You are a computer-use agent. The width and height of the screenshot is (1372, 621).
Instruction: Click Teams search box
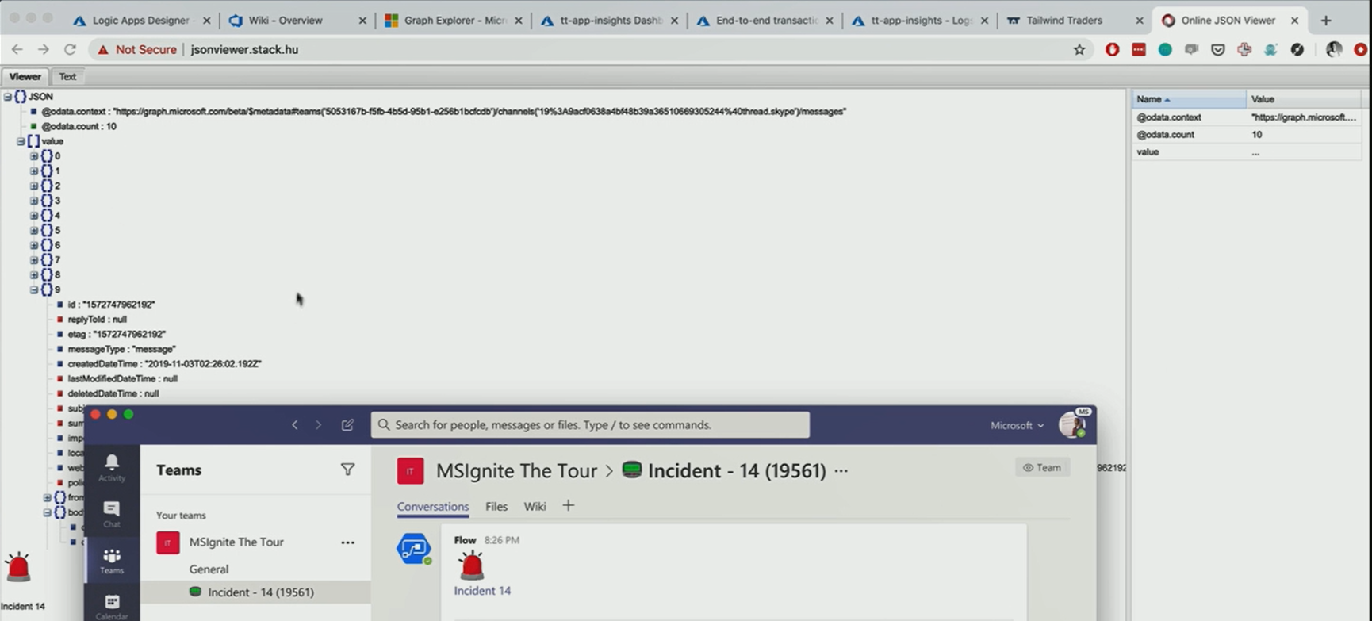tap(590, 425)
